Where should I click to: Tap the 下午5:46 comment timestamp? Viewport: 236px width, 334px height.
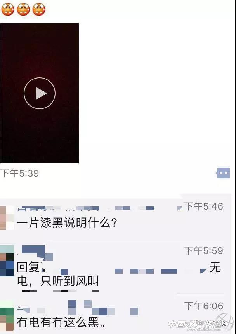pyautogui.click(x=204, y=206)
